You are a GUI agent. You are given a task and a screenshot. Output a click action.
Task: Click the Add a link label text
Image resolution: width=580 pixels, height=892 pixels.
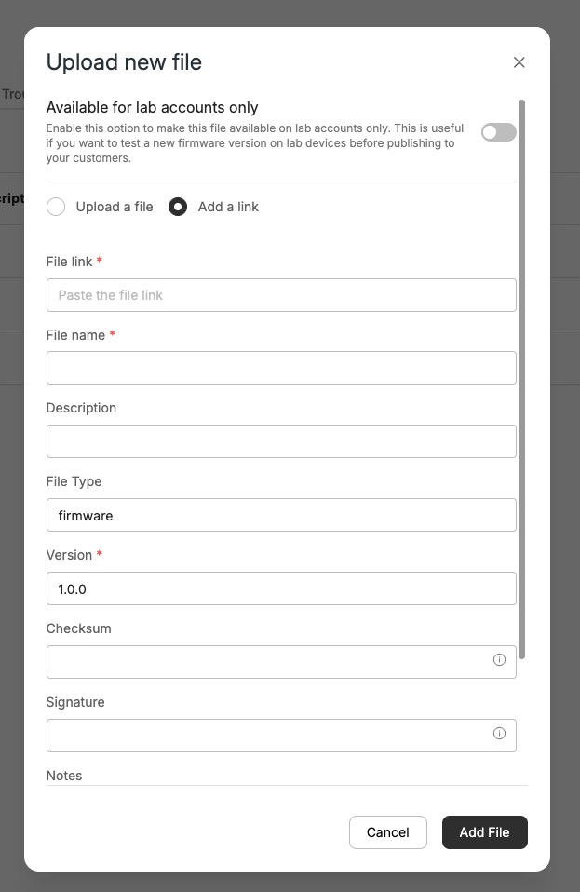pyautogui.click(x=228, y=207)
